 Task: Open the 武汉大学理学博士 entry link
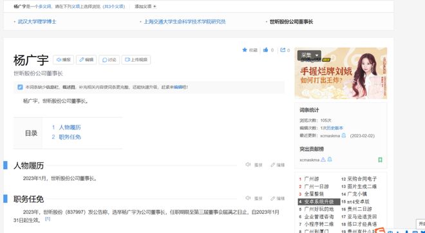pos(37,22)
